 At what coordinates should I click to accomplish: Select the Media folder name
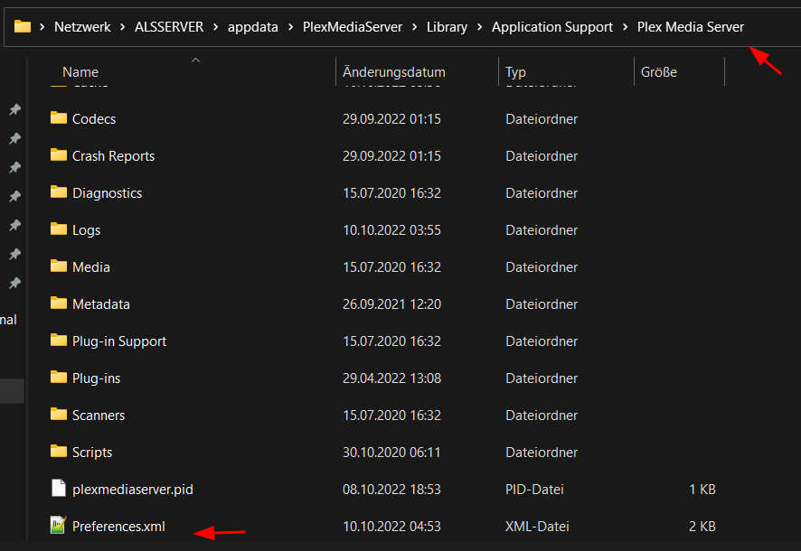click(91, 266)
